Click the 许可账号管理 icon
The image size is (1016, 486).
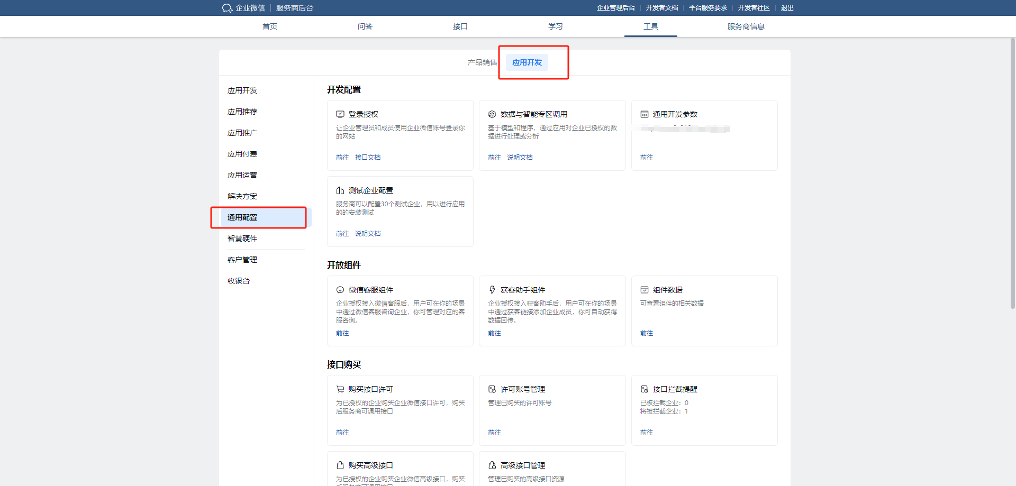(492, 389)
